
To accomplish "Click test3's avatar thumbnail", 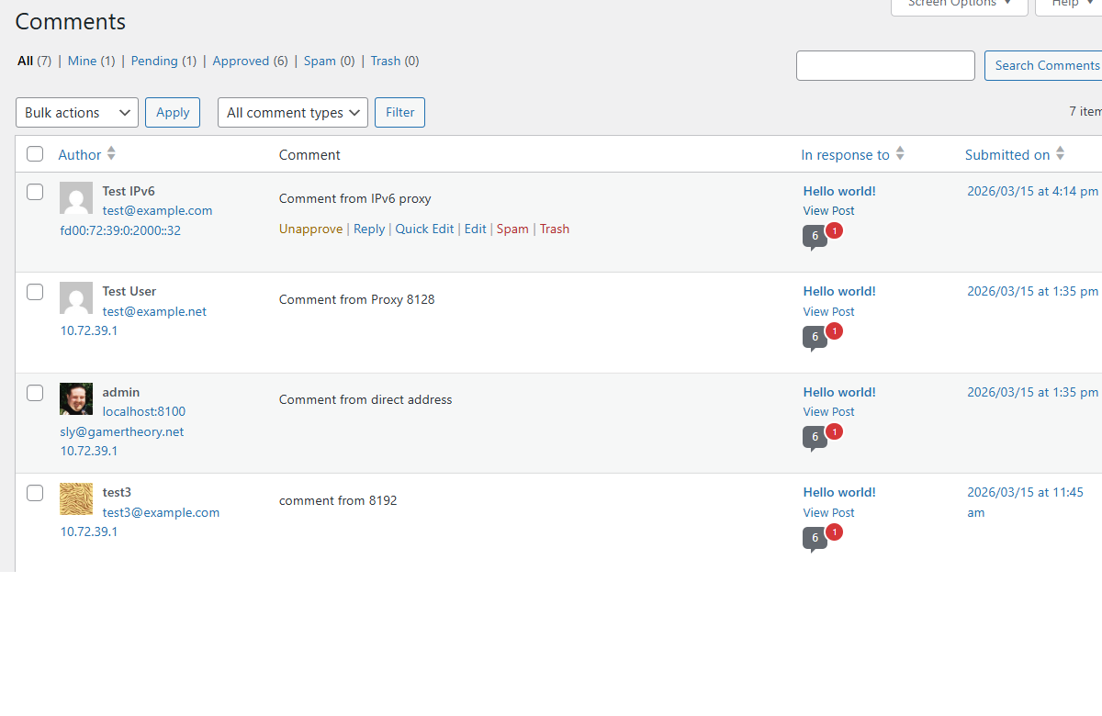I will point(75,498).
